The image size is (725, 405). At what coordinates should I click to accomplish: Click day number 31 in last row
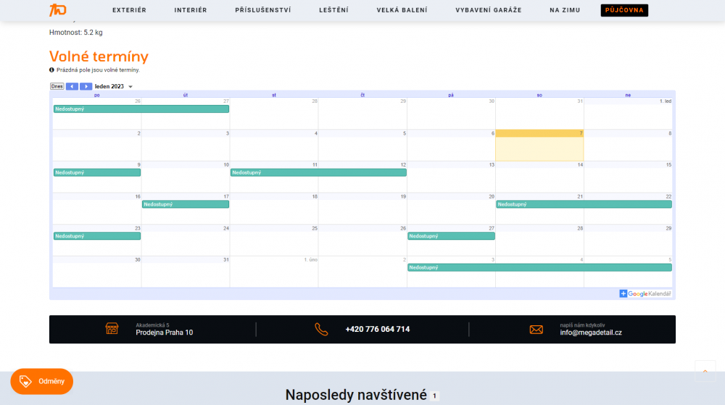pos(226,260)
